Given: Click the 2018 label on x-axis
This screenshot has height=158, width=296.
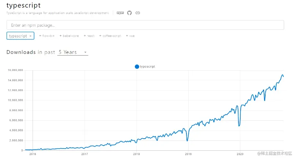Looking at the screenshot, I should (136, 154).
